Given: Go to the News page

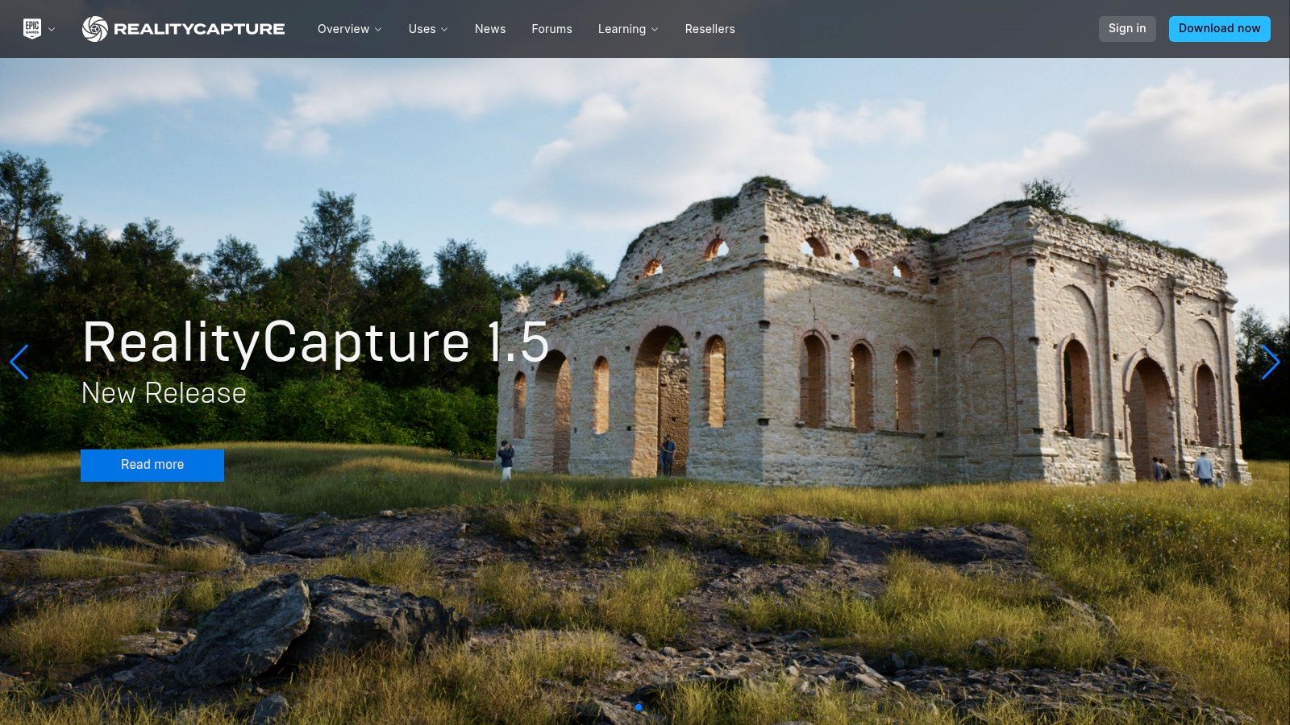Looking at the screenshot, I should coord(490,29).
